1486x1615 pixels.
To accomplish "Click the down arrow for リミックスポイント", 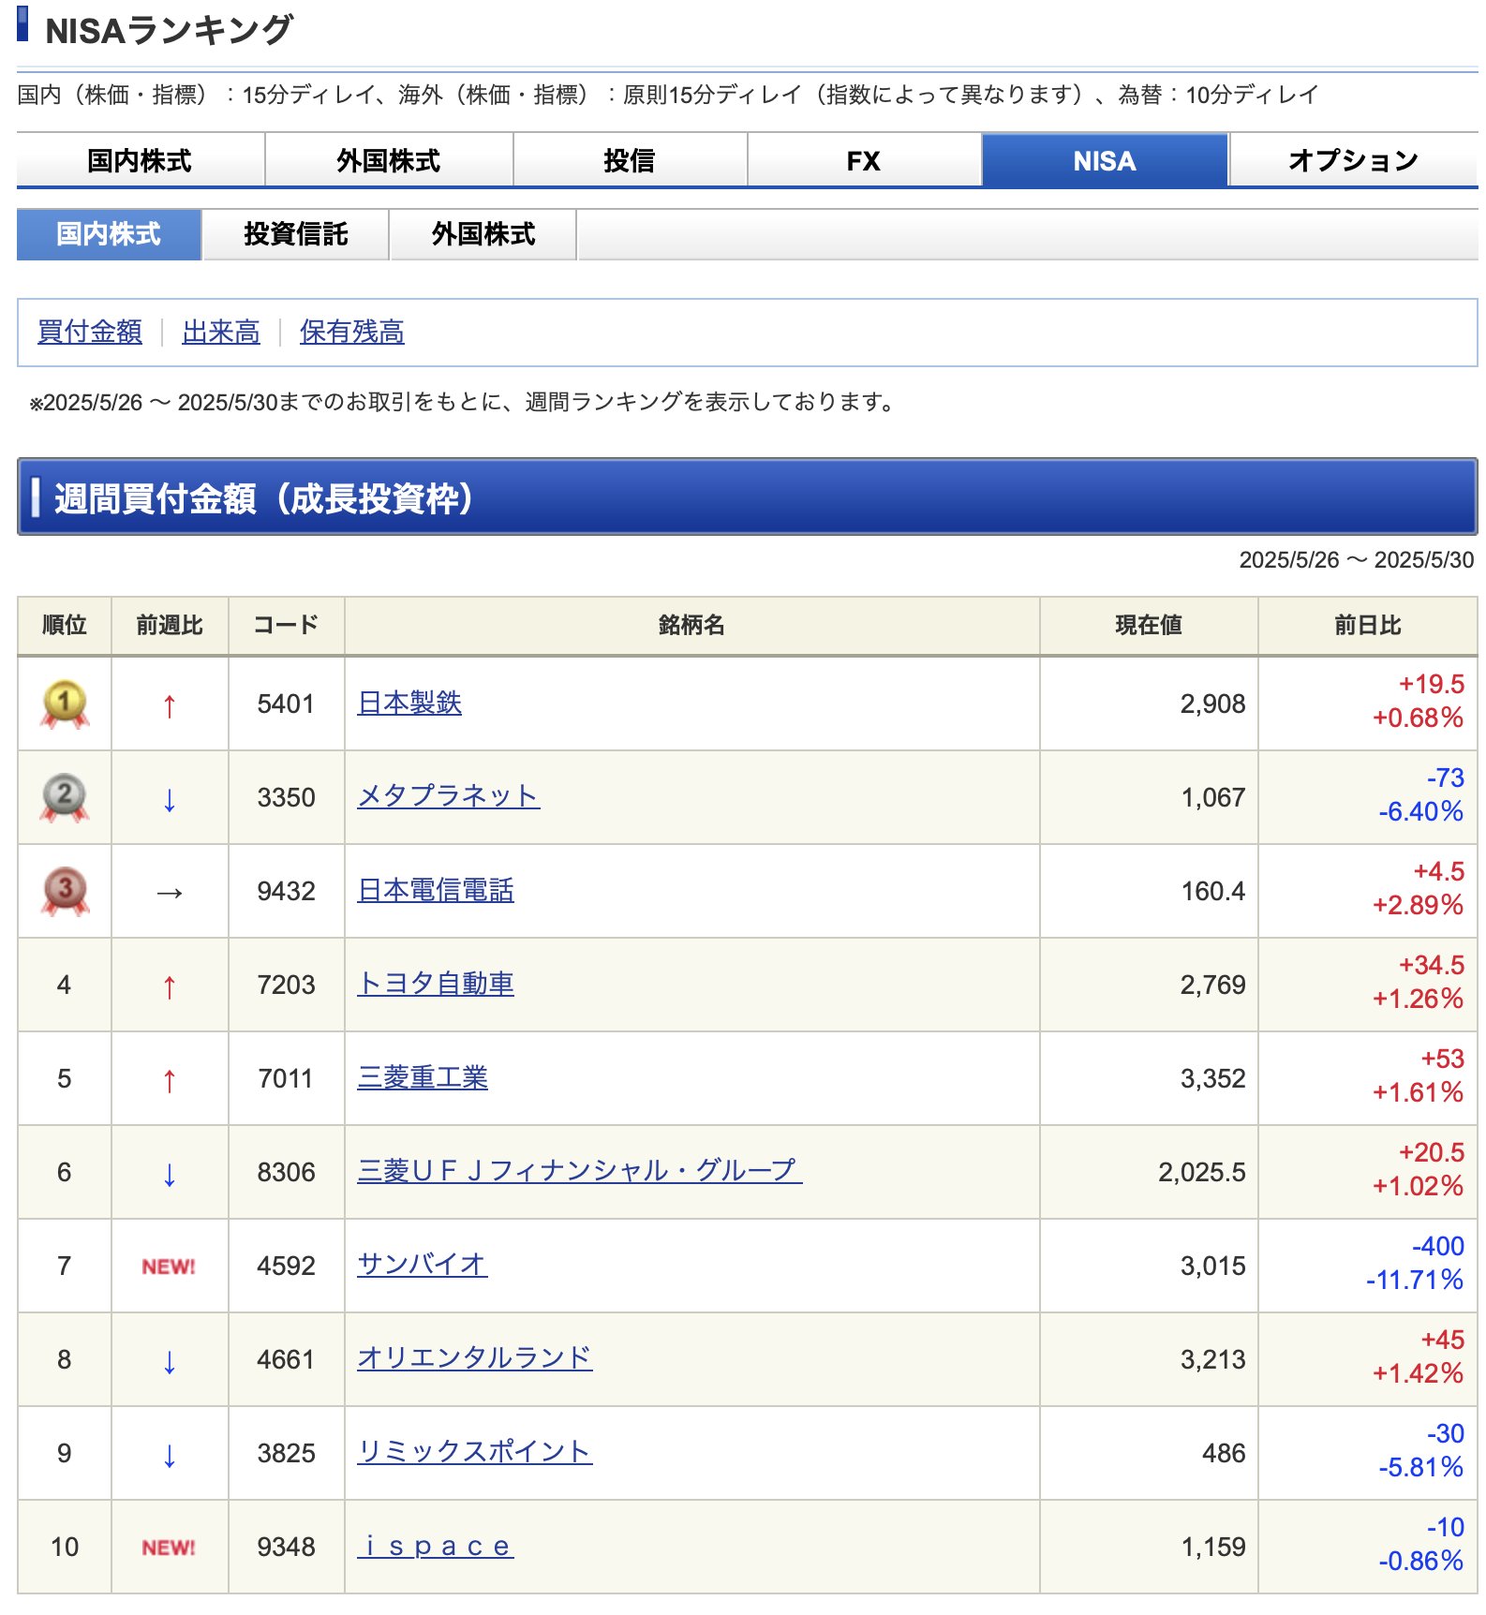I will pos(169,1455).
